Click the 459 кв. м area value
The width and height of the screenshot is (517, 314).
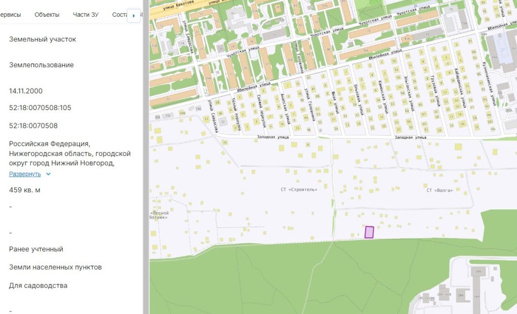coord(25,190)
